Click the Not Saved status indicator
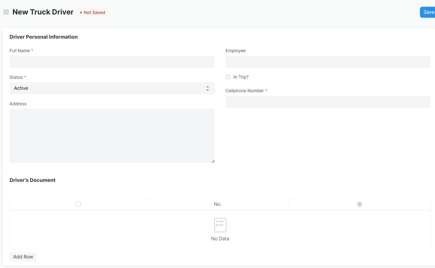Screen dimensions: 435x268 pos(92,12)
